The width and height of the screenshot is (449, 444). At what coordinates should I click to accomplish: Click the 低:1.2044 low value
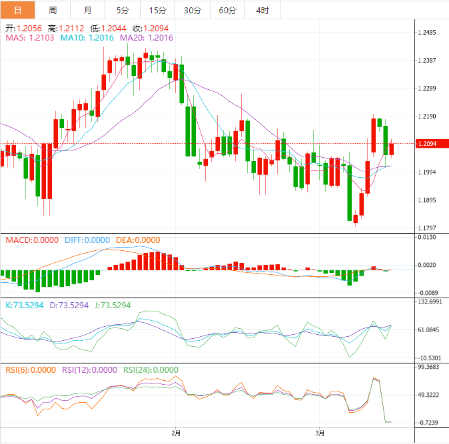108,29
